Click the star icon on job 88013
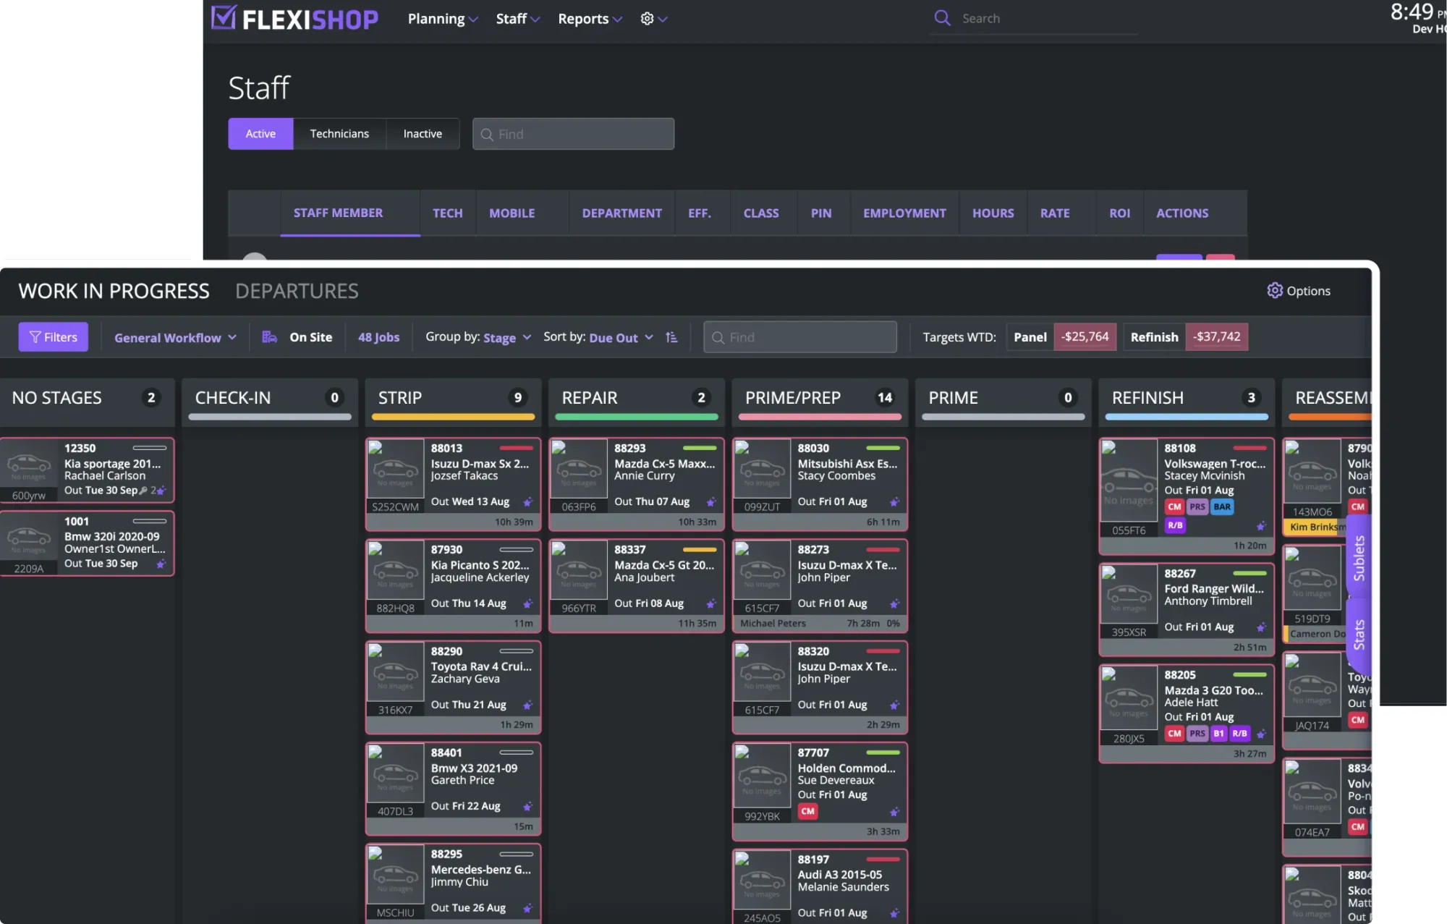Image resolution: width=1447 pixels, height=924 pixels. pyautogui.click(x=528, y=502)
